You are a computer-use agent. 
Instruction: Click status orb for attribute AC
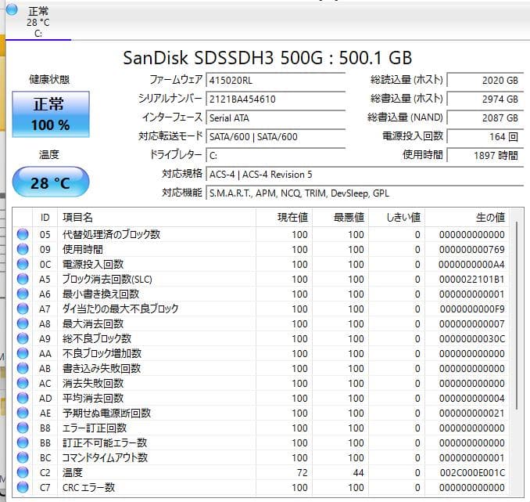[23, 384]
